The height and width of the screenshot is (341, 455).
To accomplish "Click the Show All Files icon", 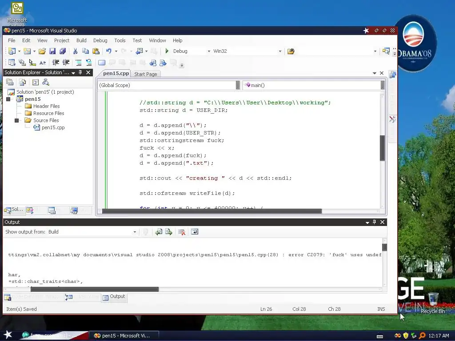I will (22, 82).
